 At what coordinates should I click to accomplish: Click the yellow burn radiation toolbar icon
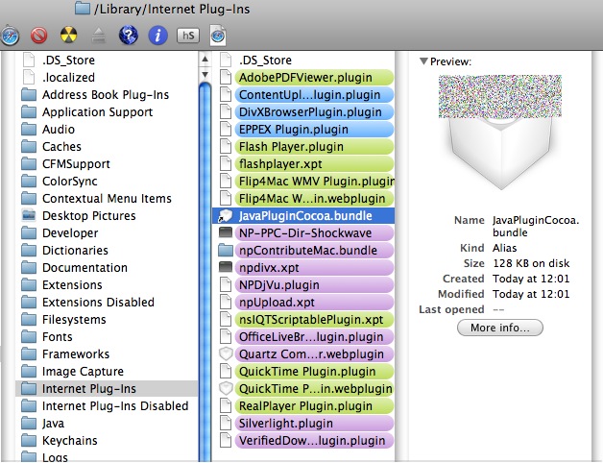[x=68, y=35]
